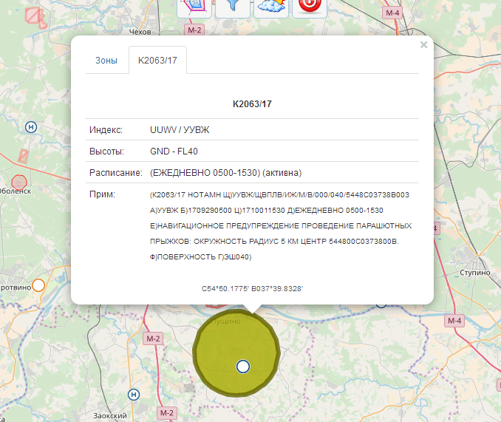Click the red power button icon
This screenshot has height=422, width=501.
point(309,6)
